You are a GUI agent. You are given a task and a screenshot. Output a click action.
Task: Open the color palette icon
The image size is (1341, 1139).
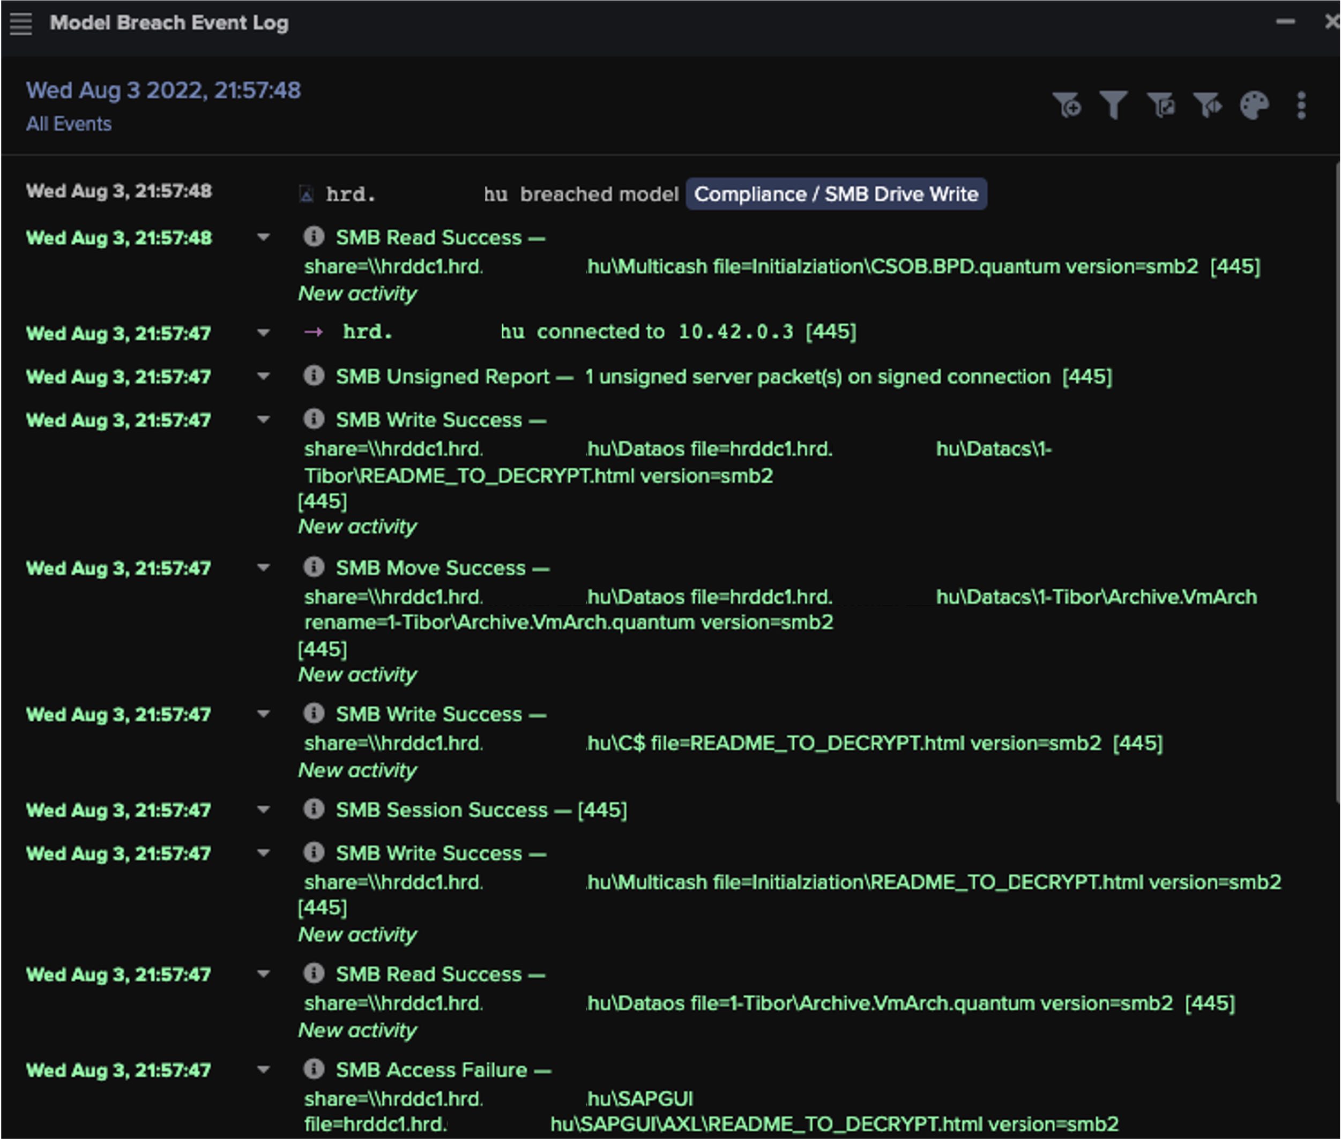click(1255, 105)
